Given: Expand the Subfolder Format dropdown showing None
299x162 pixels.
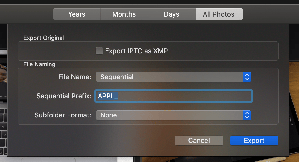Looking at the screenshot, I should pos(169,115).
